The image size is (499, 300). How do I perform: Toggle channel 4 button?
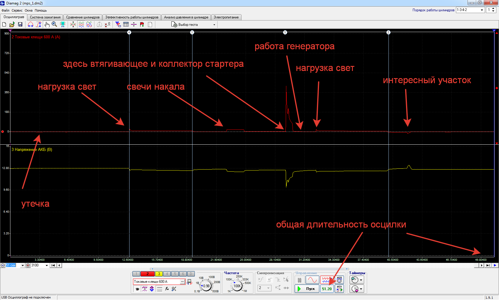167,274
